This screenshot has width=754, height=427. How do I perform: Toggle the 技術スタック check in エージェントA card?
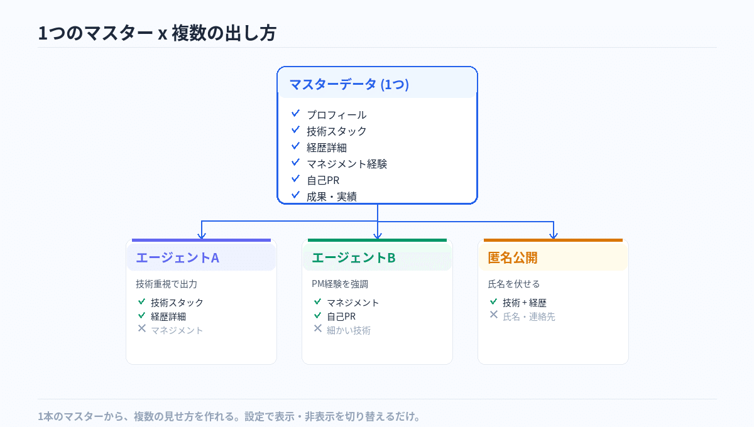click(x=142, y=301)
